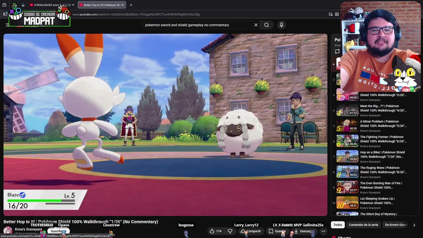Open "The Fighting Farmer" playlist title
Image resolution: width=423 pixels, height=238 pixels.
point(383,139)
